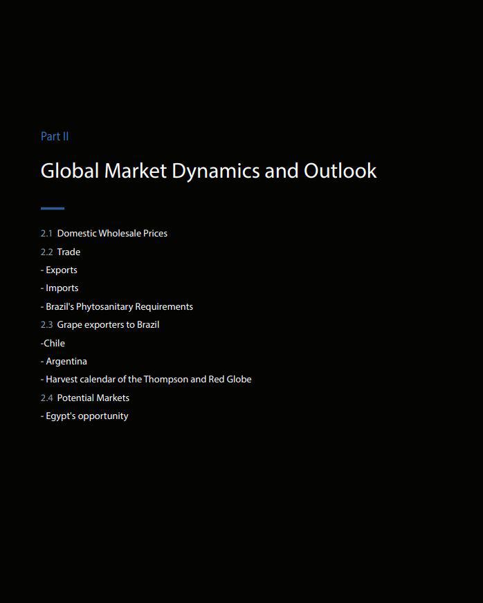Open Brazil's Phytosanitary Requirements entry
483x603 pixels.
[118, 306]
